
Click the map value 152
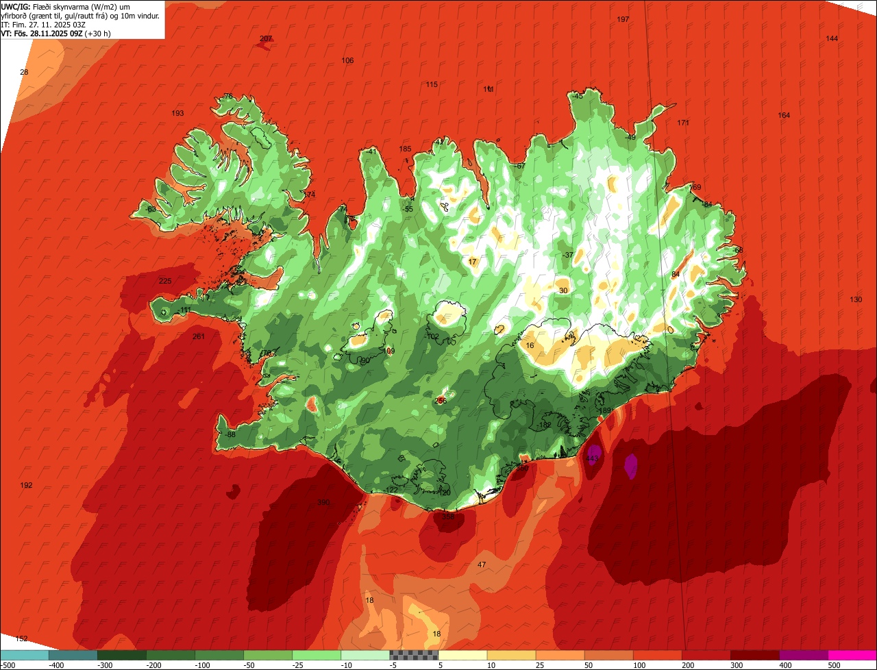22,638
